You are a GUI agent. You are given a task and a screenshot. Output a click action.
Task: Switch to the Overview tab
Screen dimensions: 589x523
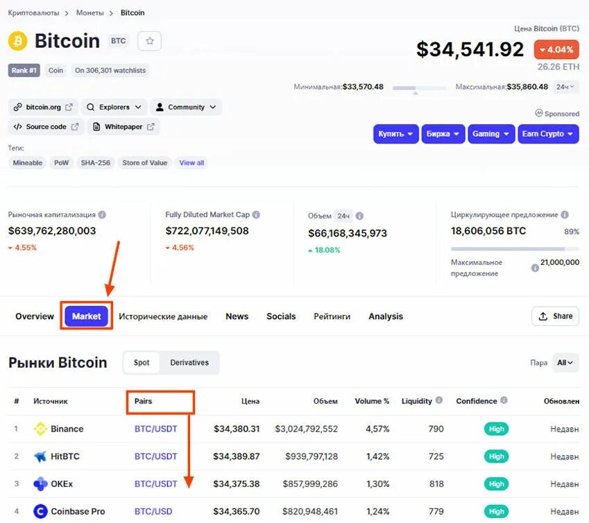tap(35, 316)
